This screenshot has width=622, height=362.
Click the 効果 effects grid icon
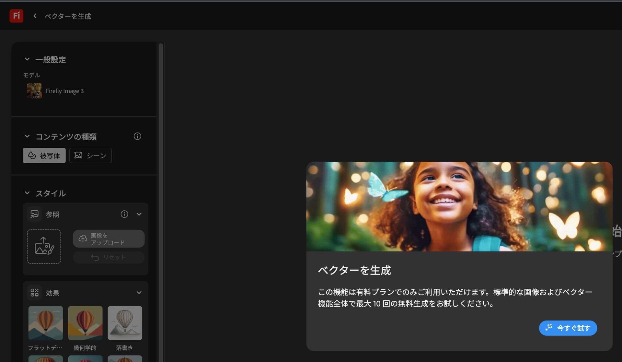click(x=34, y=293)
